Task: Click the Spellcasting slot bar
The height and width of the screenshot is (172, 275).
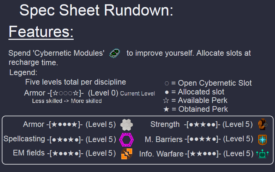Action: click(64, 140)
